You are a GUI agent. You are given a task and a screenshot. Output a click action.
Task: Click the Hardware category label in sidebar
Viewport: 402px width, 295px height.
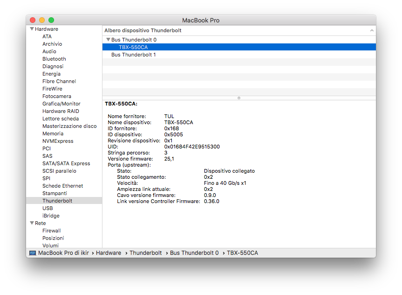[x=47, y=29]
